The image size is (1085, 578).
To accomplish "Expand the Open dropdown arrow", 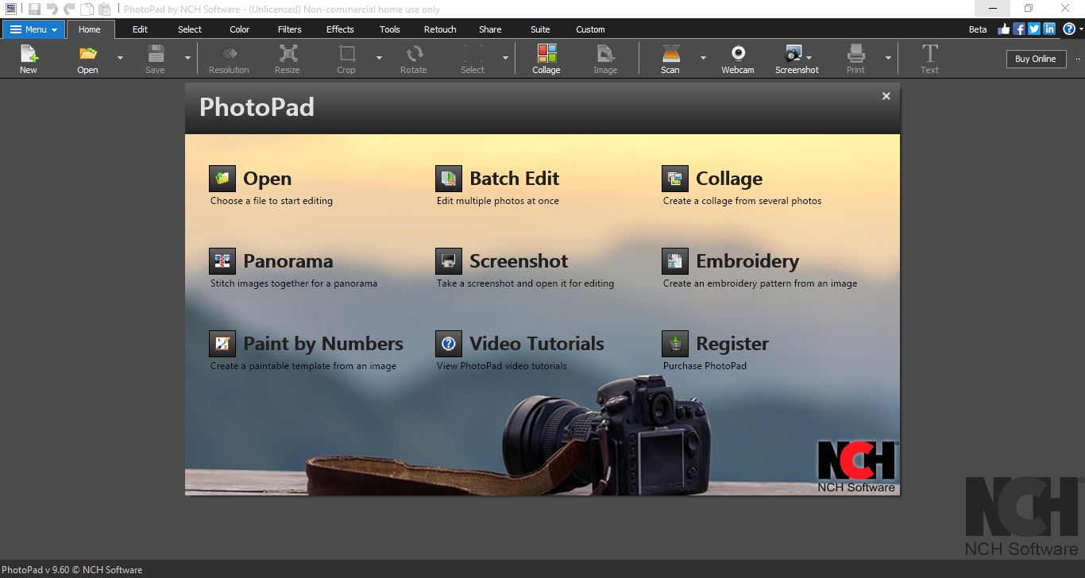I will pyautogui.click(x=120, y=58).
